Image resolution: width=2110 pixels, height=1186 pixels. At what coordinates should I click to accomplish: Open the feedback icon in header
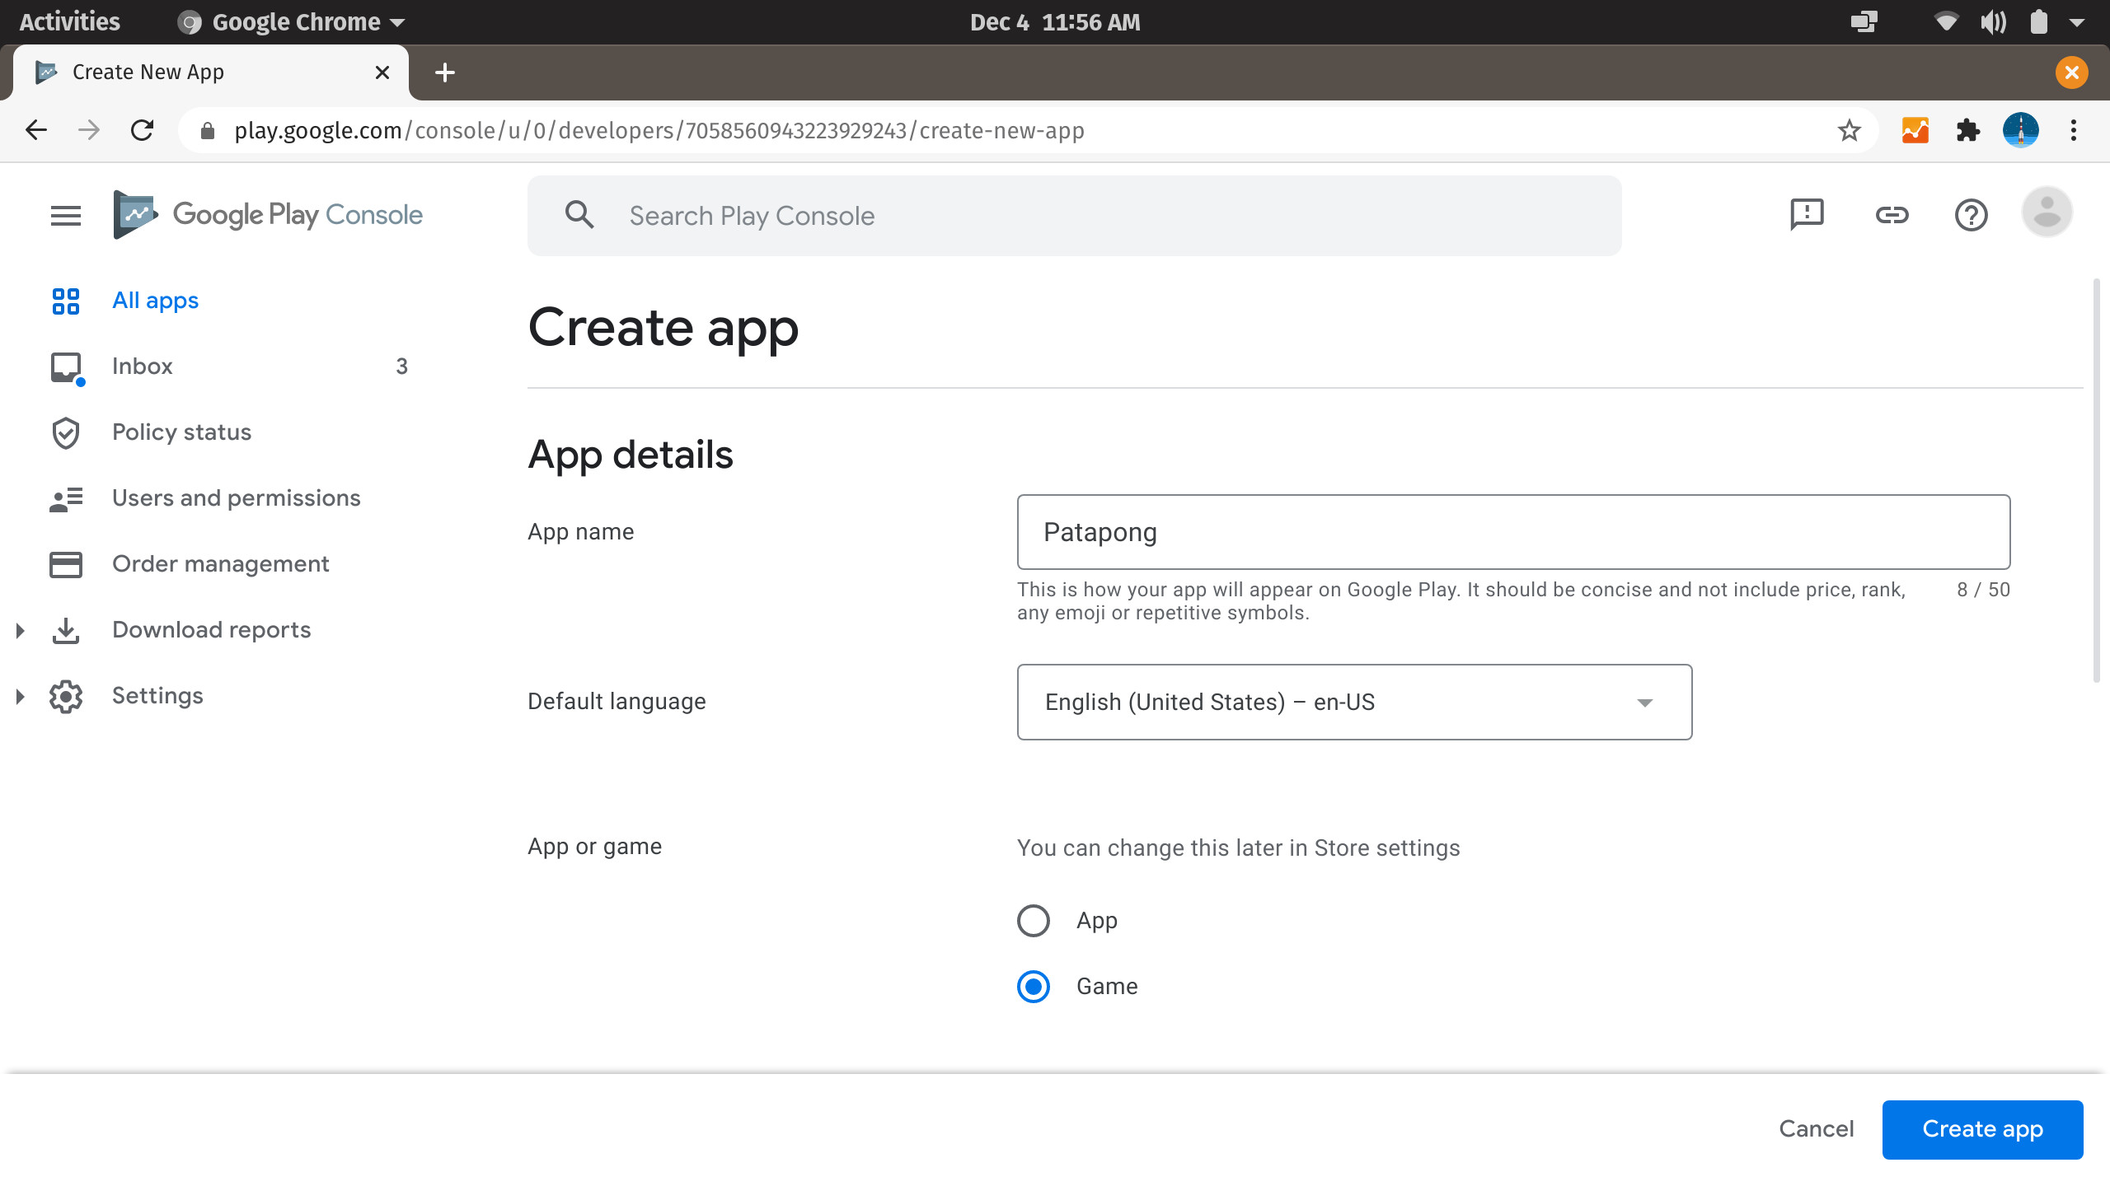pyautogui.click(x=1807, y=215)
